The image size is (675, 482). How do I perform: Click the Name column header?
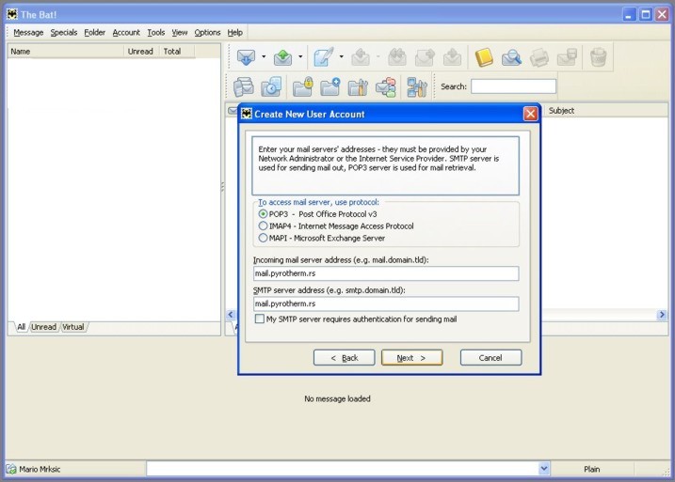66,51
